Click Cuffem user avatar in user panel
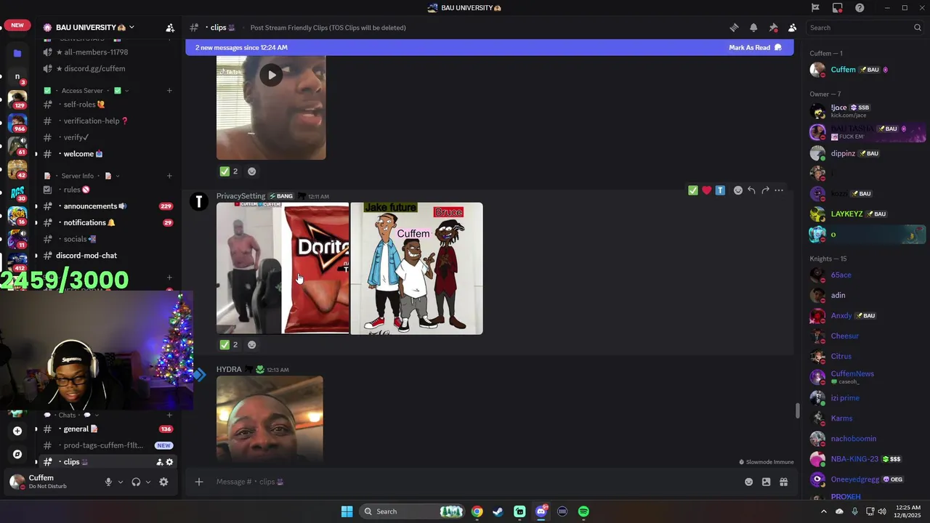This screenshot has width=930, height=523. coord(17,482)
